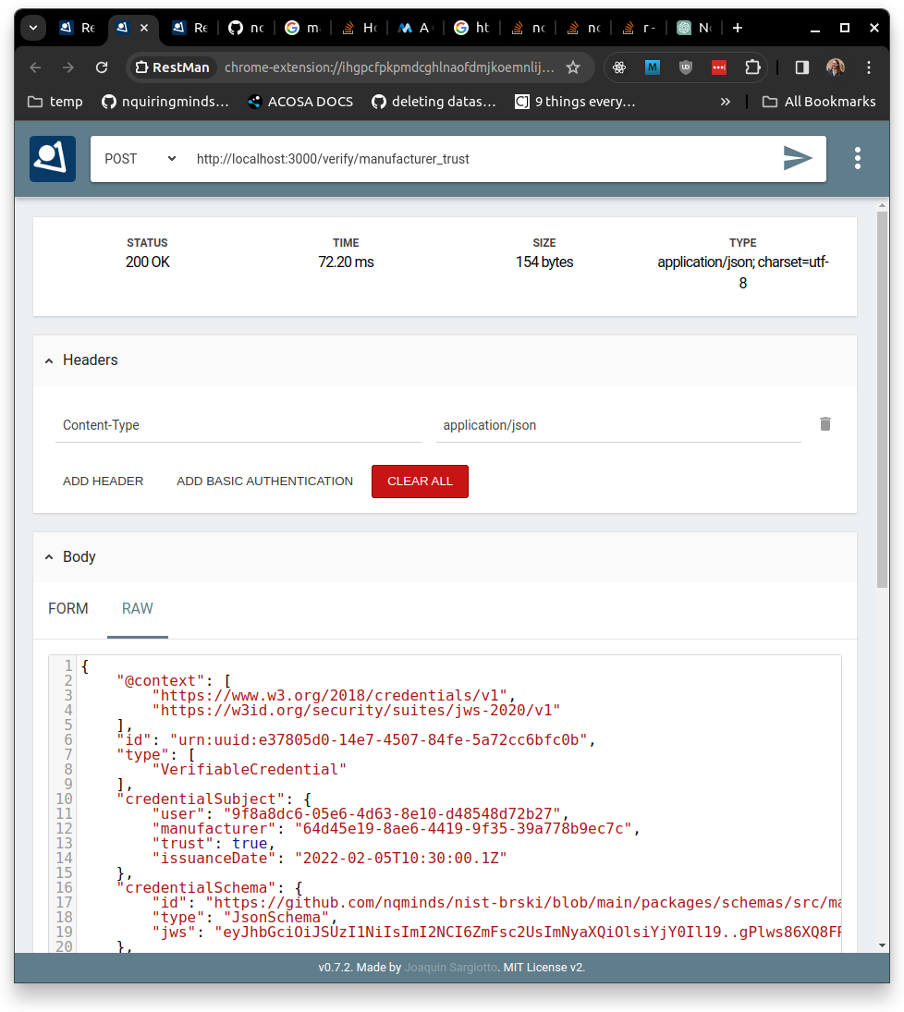Go forward to the next page
Screen dimensions: 904x1012
click(67, 67)
